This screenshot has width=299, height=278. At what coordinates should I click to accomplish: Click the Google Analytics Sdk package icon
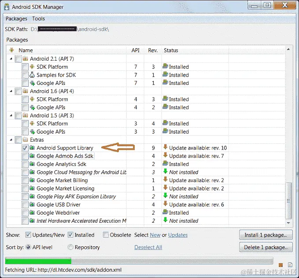coord(32,164)
